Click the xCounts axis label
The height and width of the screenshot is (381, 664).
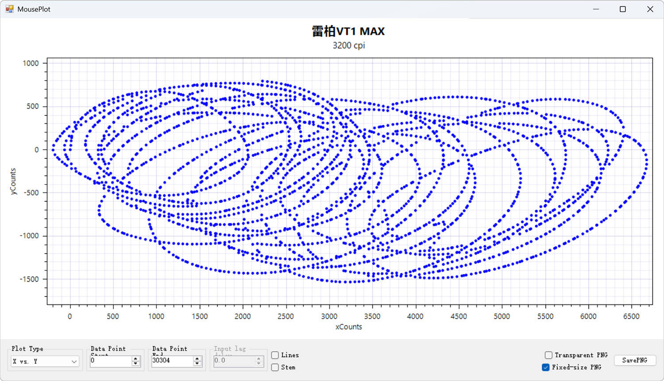pyautogui.click(x=348, y=327)
